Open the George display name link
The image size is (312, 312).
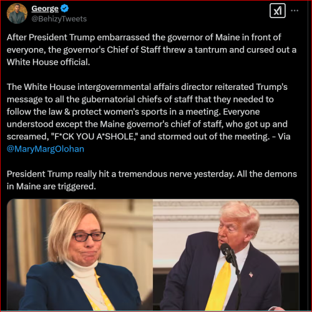(x=45, y=9)
